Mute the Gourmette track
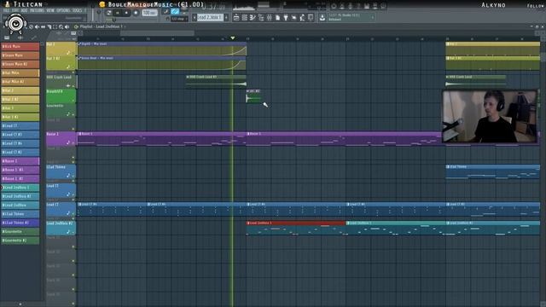This screenshot has width=546, height=307. pos(73,115)
